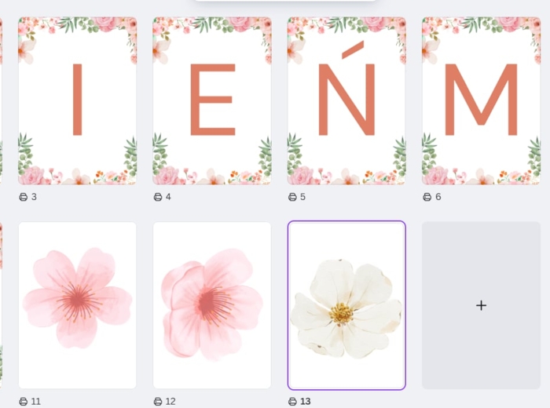Click the page number label 5
Viewport: 550px width, 408px height.
coord(302,197)
